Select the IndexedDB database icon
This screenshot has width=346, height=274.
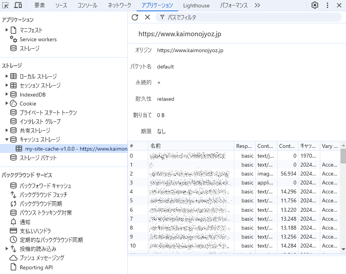(x=14, y=95)
